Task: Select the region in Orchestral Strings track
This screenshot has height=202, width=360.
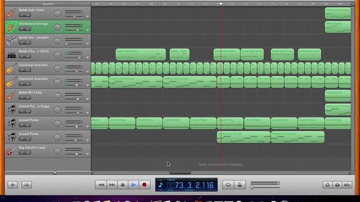Action: pos(337,27)
